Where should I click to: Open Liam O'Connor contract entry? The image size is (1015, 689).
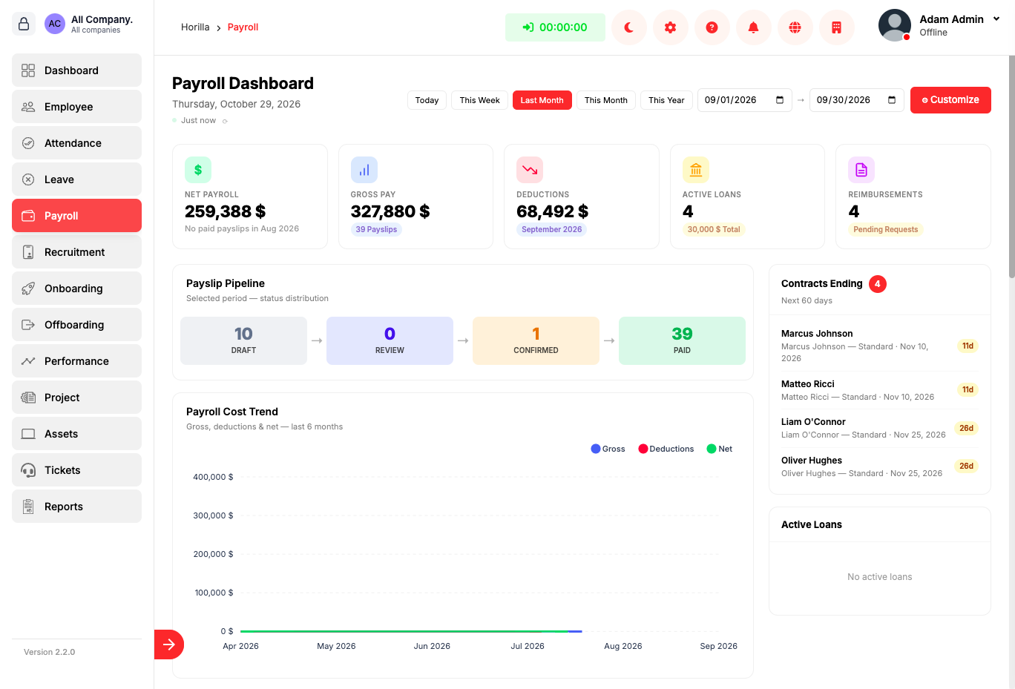pyautogui.click(x=879, y=428)
